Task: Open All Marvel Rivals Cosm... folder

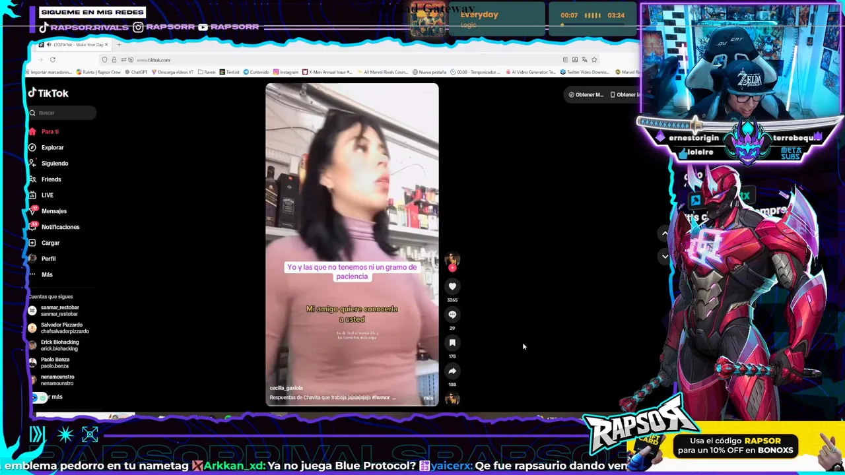Action: (383, 72)
